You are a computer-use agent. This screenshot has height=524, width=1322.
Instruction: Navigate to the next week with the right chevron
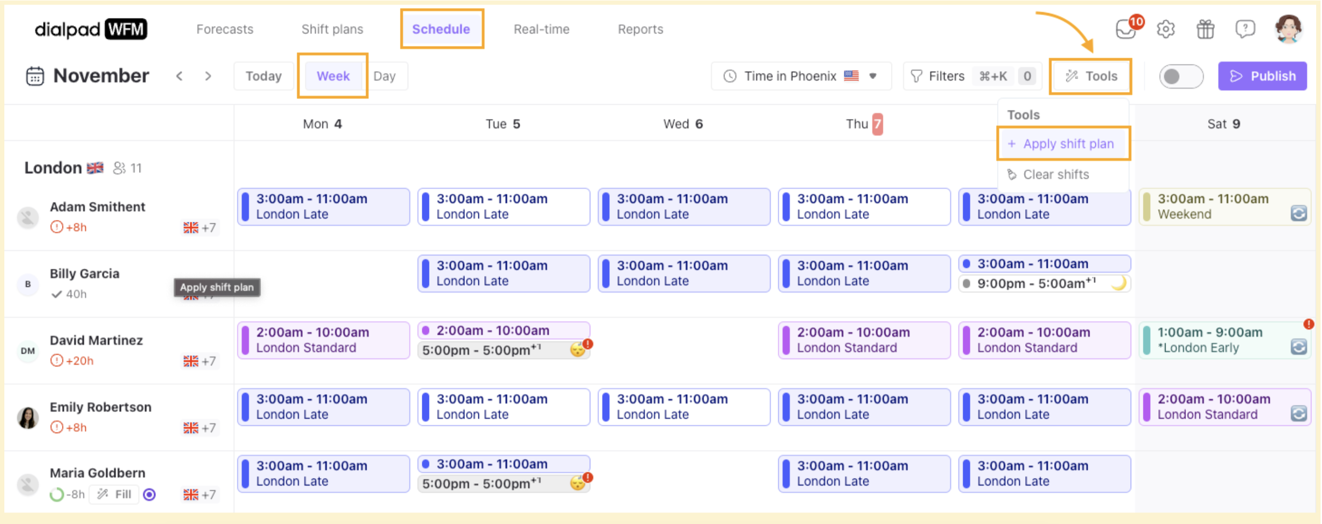pos(208,76)
